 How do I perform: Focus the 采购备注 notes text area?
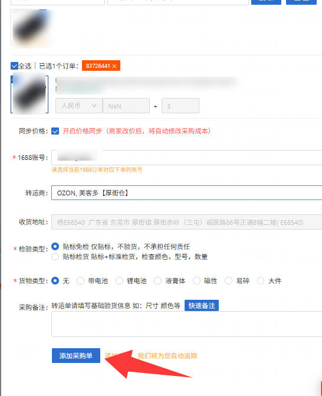click(x=187, y=324)
